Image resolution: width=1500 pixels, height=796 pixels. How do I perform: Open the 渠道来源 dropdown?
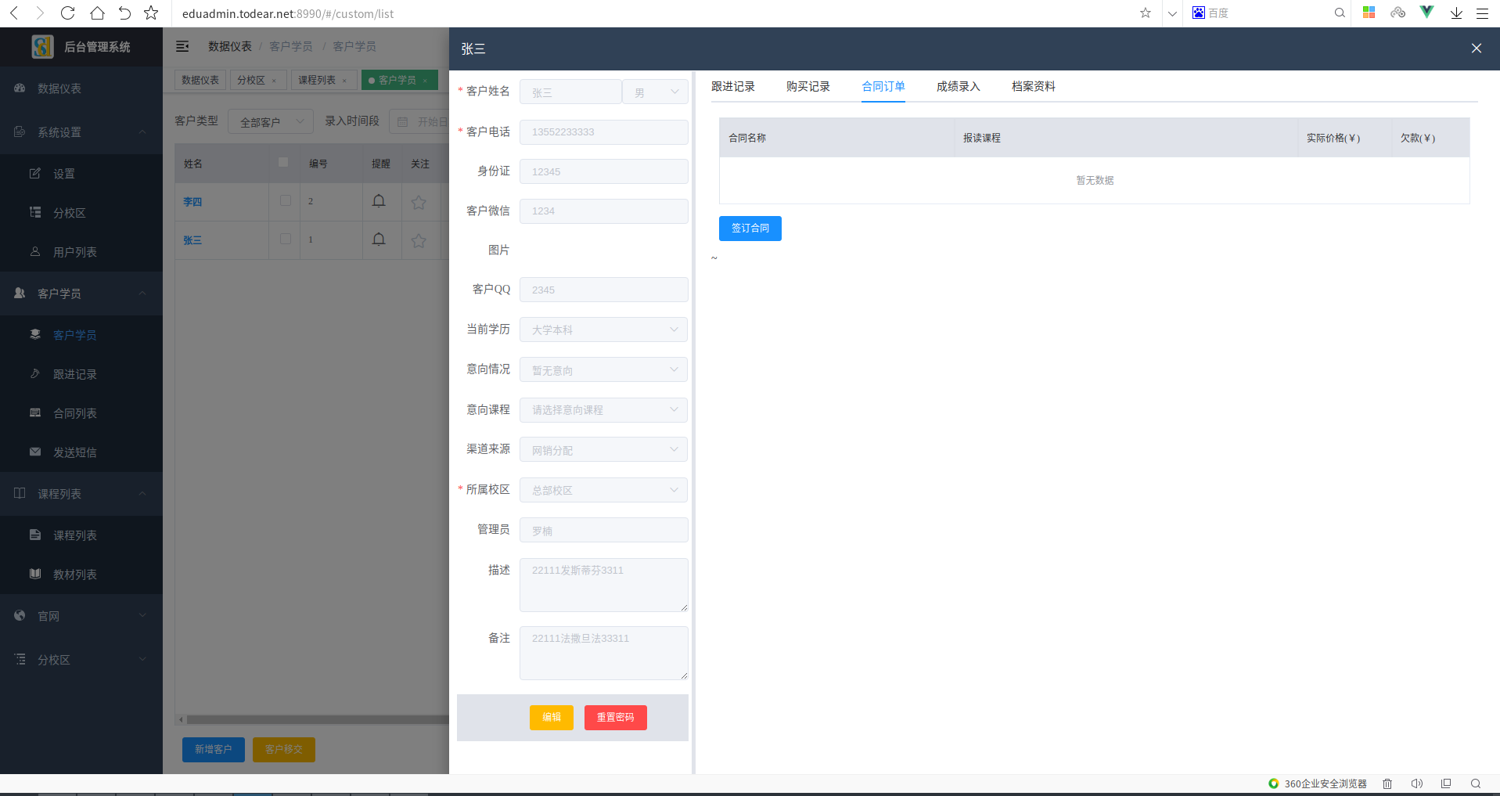tap(604, 449)
